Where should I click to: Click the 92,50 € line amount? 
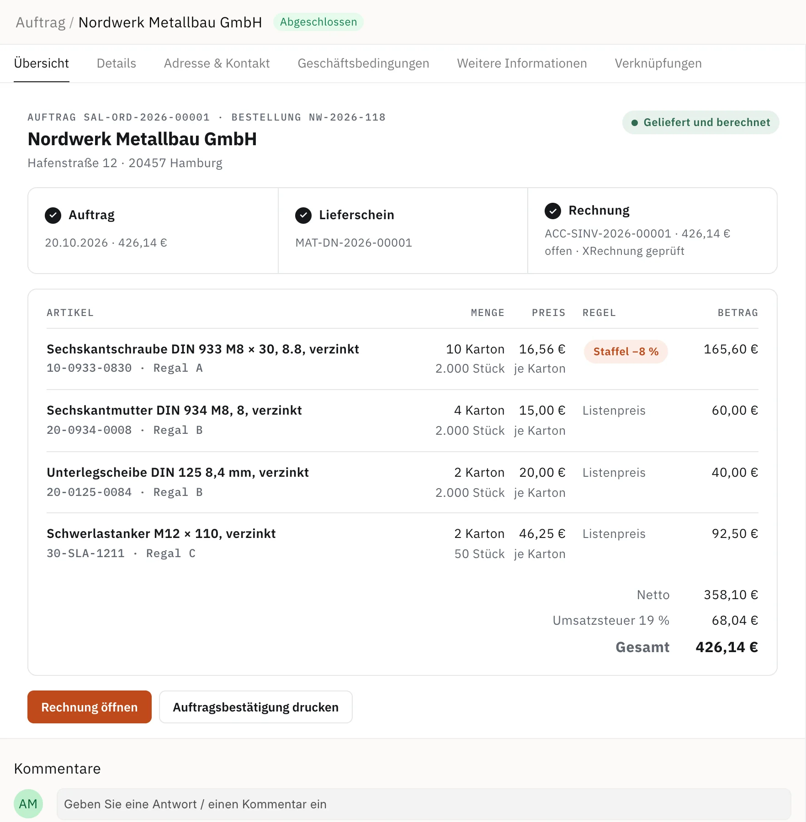(735, 533)
